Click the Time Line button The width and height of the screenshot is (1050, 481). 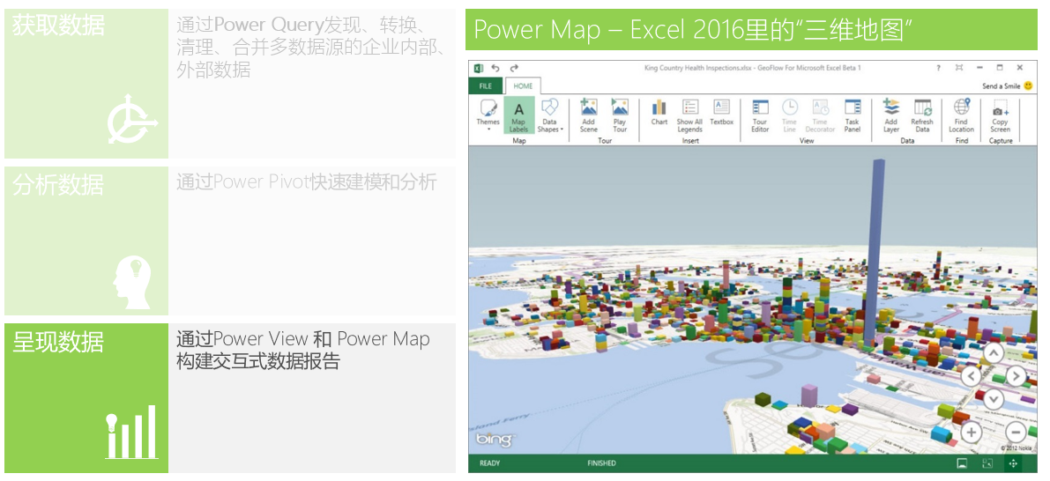tap(790, 115)
